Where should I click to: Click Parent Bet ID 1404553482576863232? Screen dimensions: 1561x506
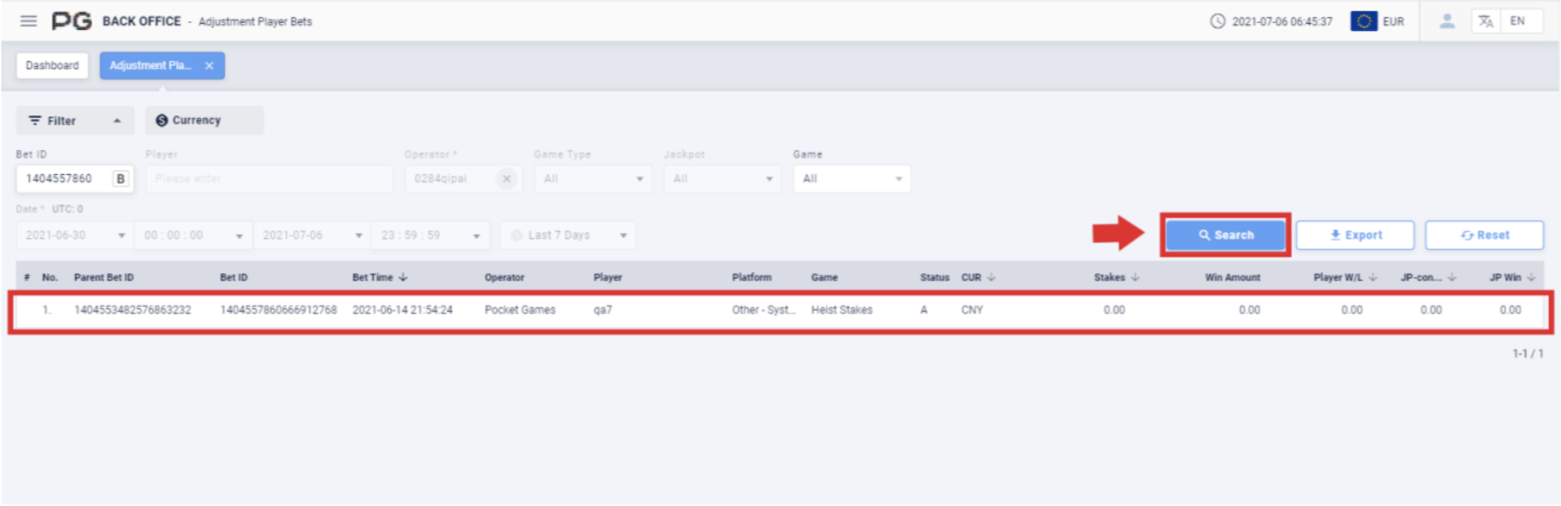tap(132, 310)
